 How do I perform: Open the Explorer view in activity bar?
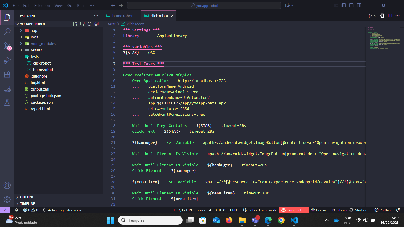[x=7, y=17]
